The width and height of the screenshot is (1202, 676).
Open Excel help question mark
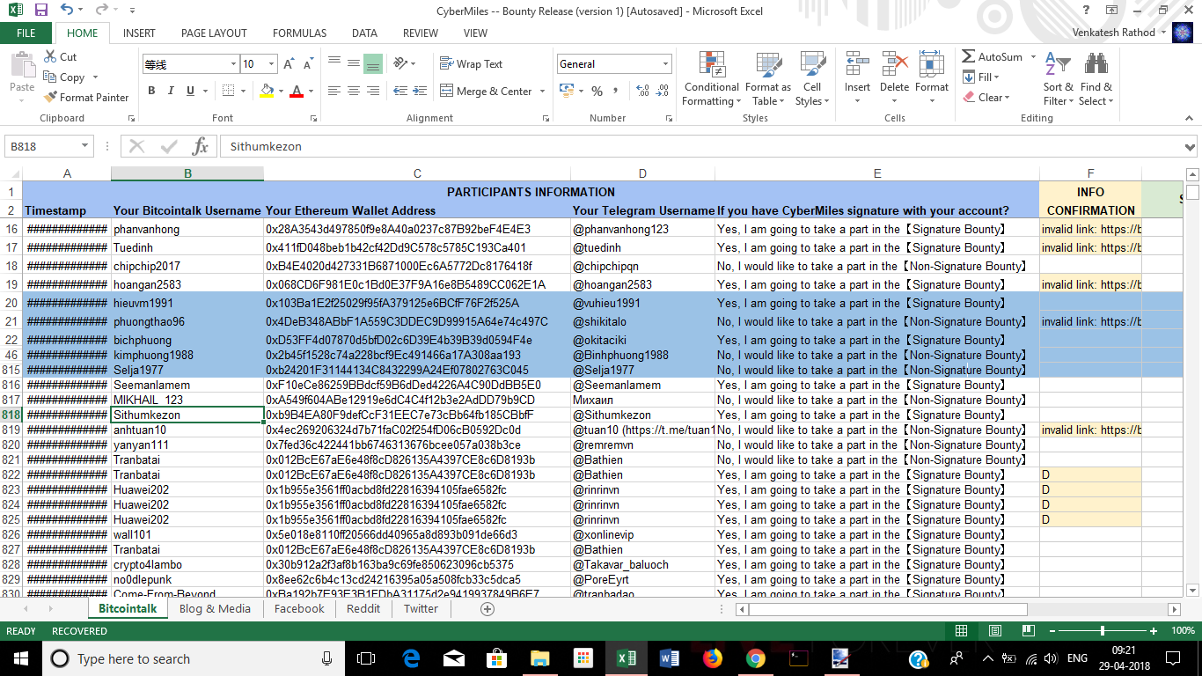(1087, 11)
